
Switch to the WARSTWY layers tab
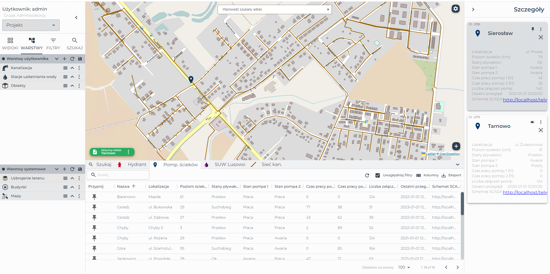pos(32,44)
